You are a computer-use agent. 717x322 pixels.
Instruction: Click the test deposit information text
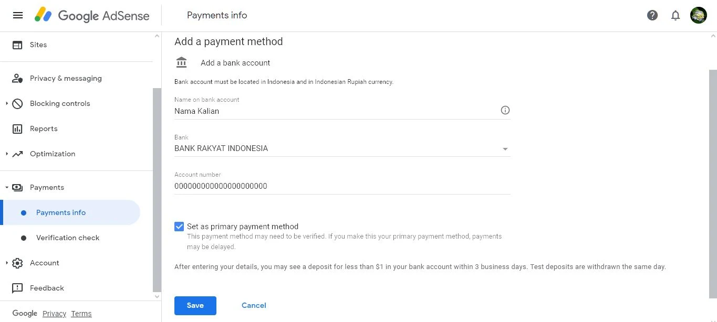coord(420,267)
